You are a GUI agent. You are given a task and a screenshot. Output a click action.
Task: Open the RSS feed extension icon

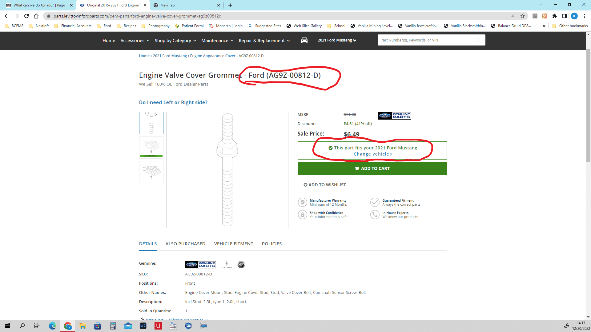click(545, 16)
